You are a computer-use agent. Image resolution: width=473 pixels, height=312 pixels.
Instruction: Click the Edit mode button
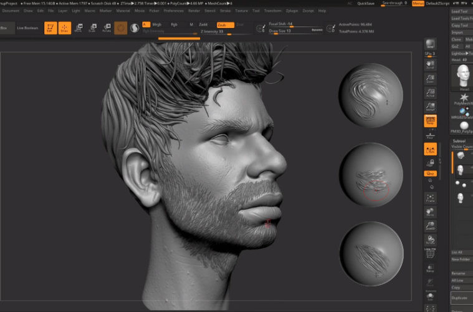tap(51, 28)
